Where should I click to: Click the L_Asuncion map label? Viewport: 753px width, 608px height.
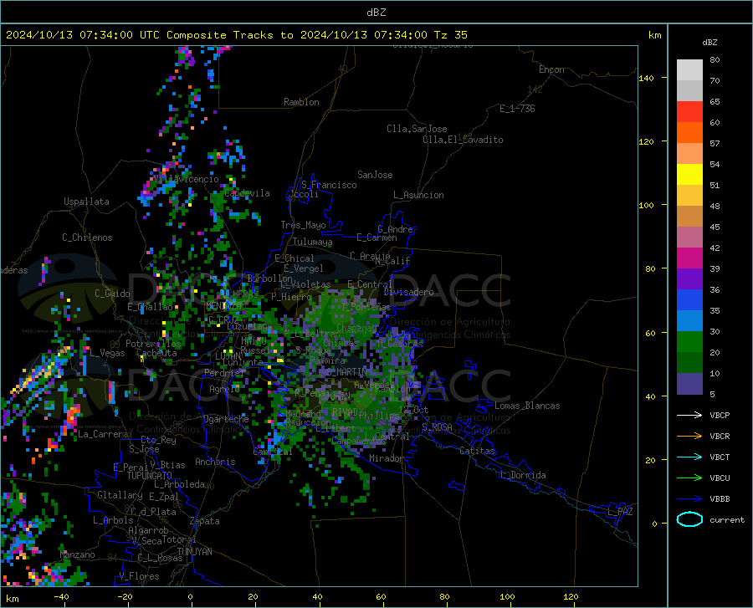pos(418,195)
